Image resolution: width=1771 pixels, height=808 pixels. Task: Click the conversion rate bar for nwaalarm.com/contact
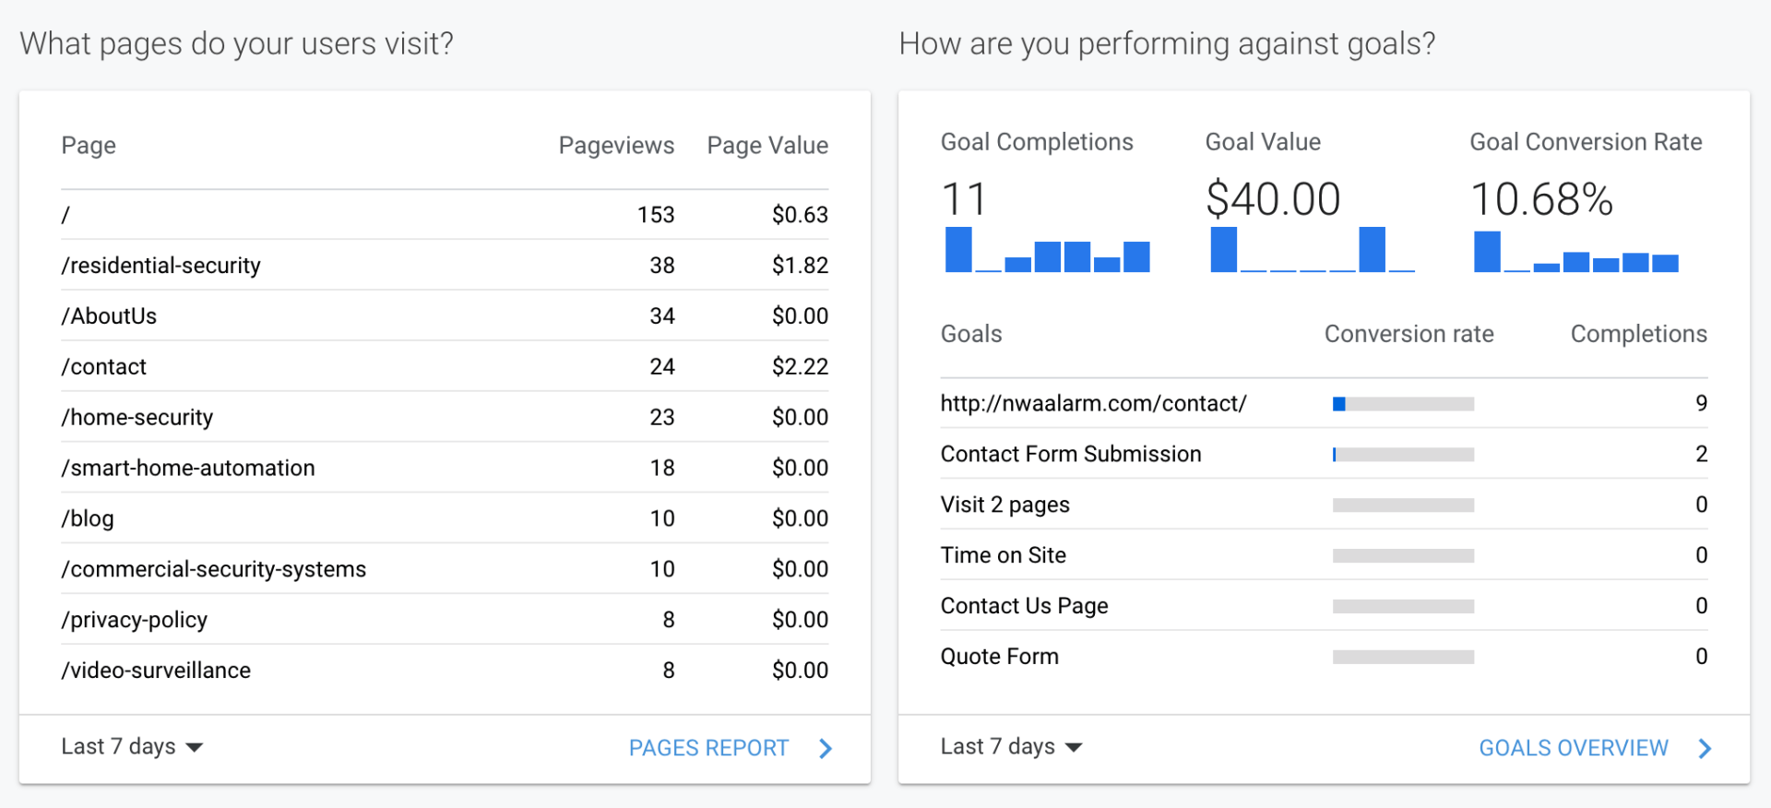point(1403,404)
